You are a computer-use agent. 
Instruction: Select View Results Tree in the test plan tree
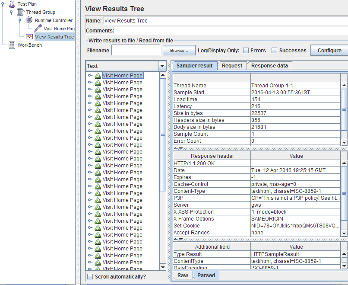click(54, 37)
